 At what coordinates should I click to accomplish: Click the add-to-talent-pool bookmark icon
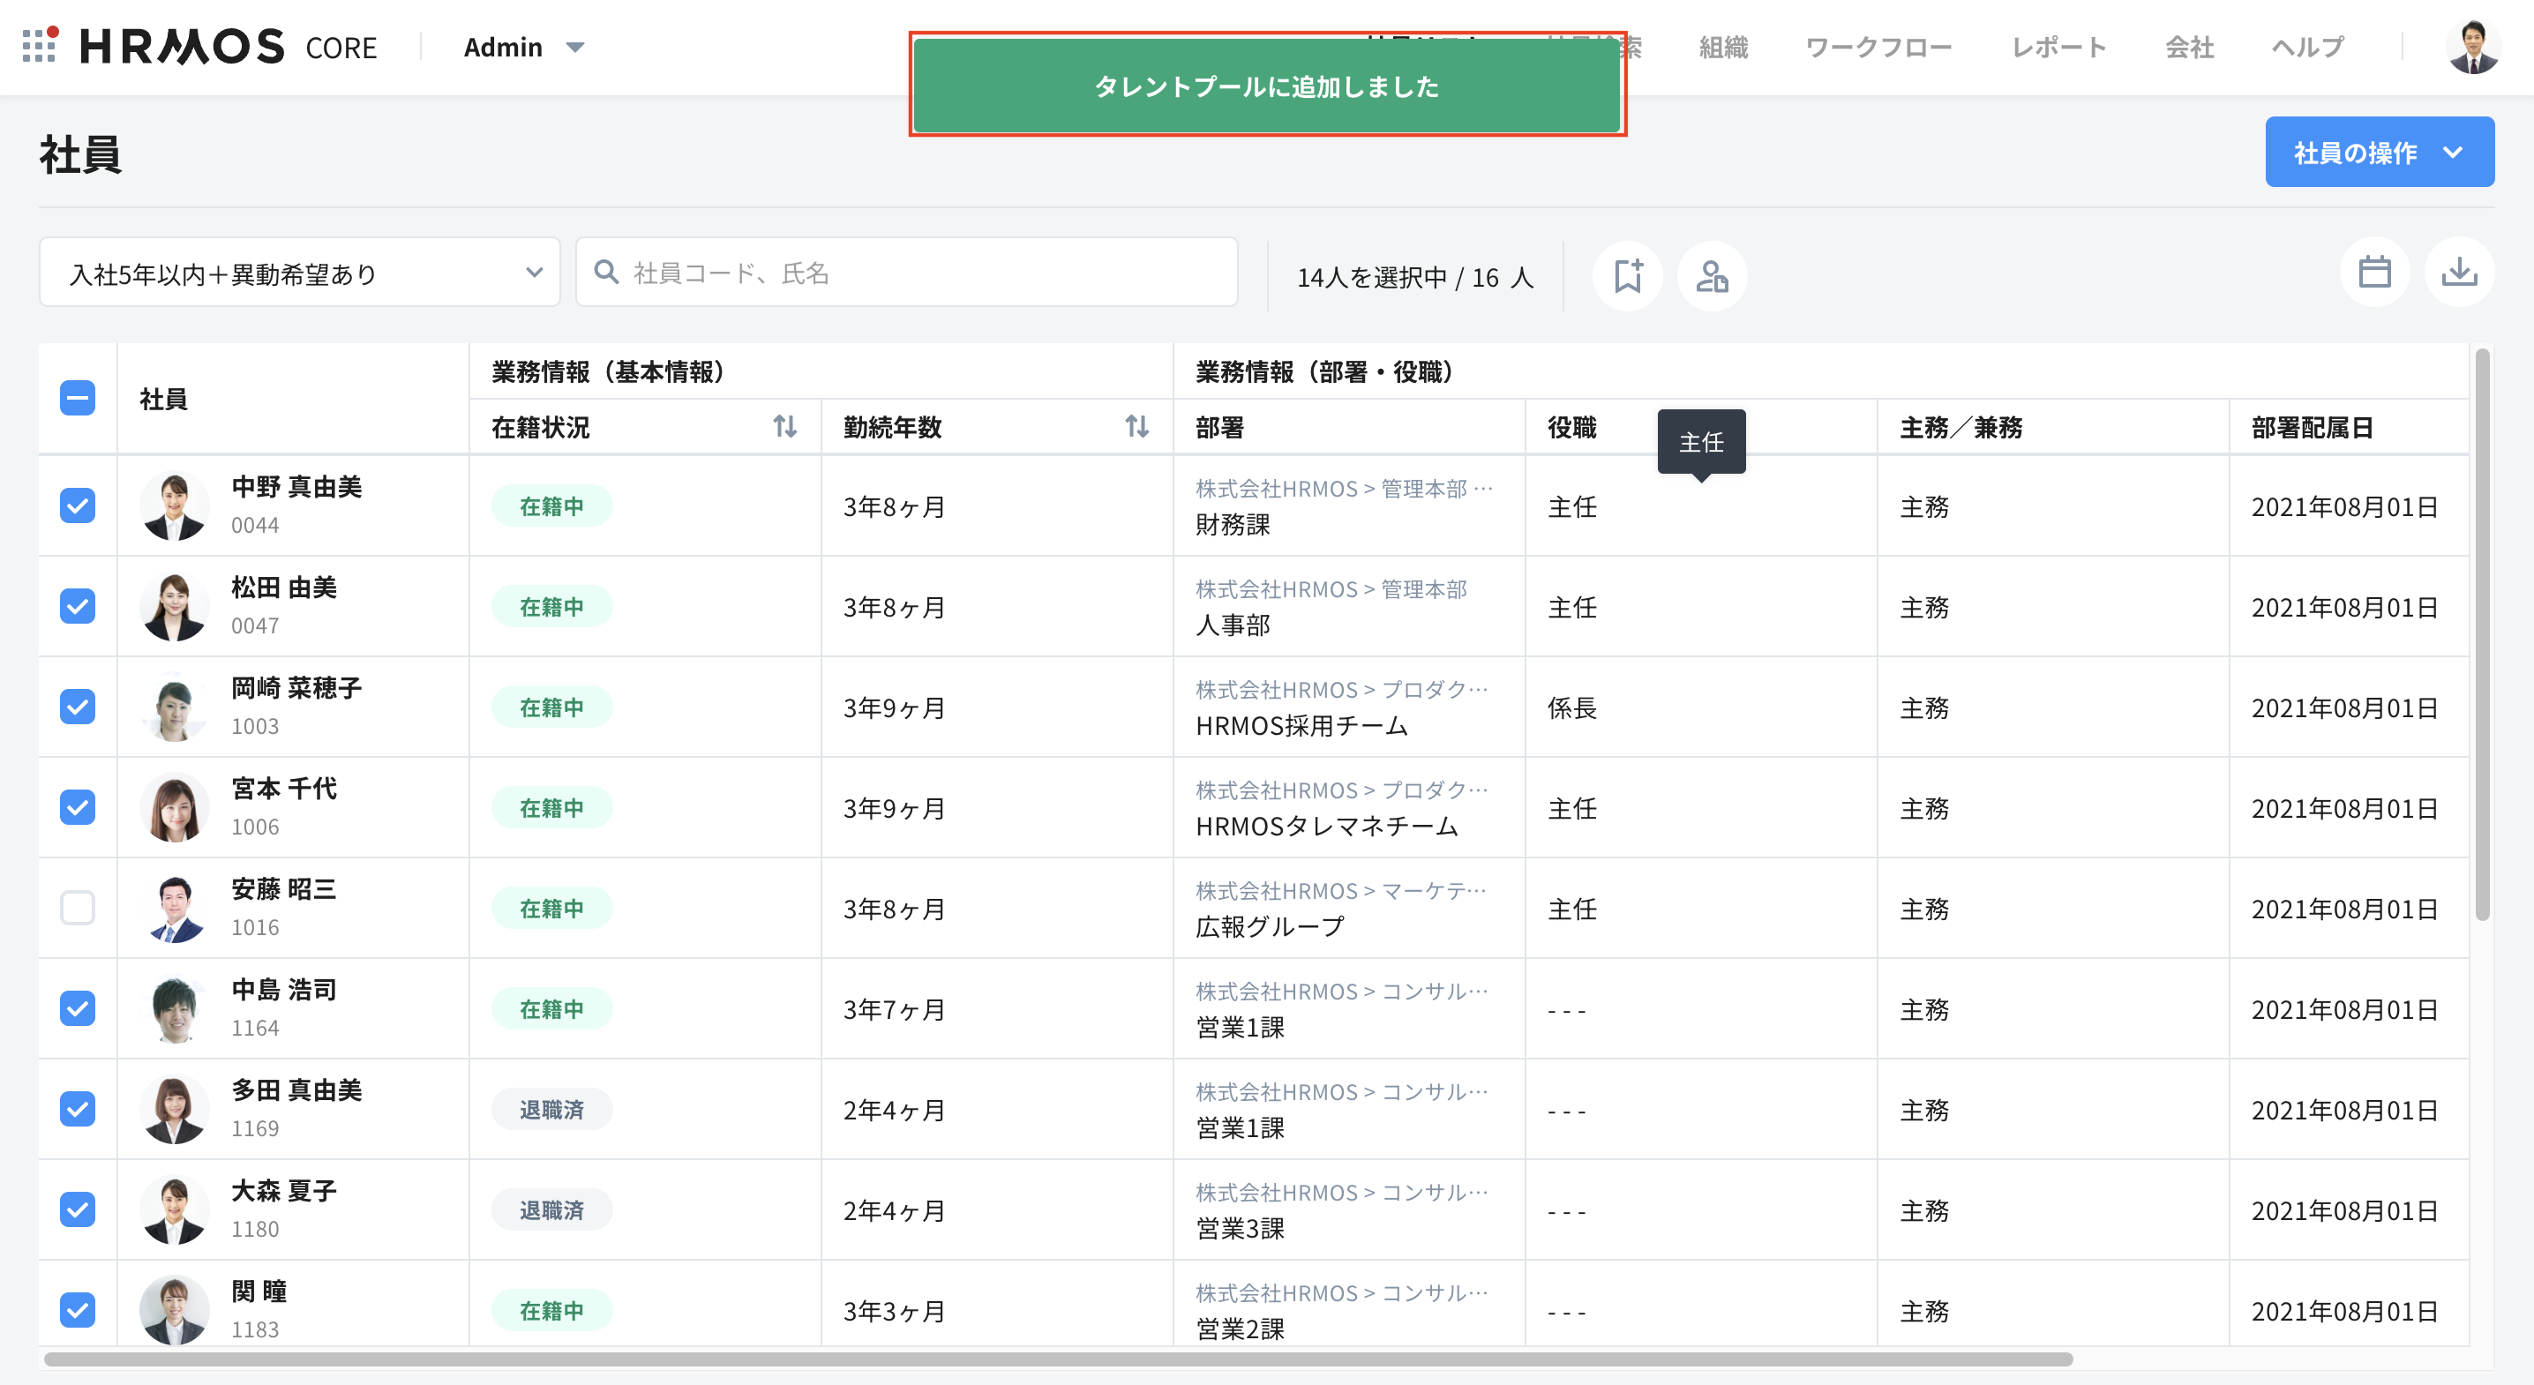click(x=1628, y=275)
